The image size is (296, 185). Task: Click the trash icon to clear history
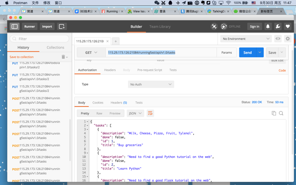coord(63,57)
